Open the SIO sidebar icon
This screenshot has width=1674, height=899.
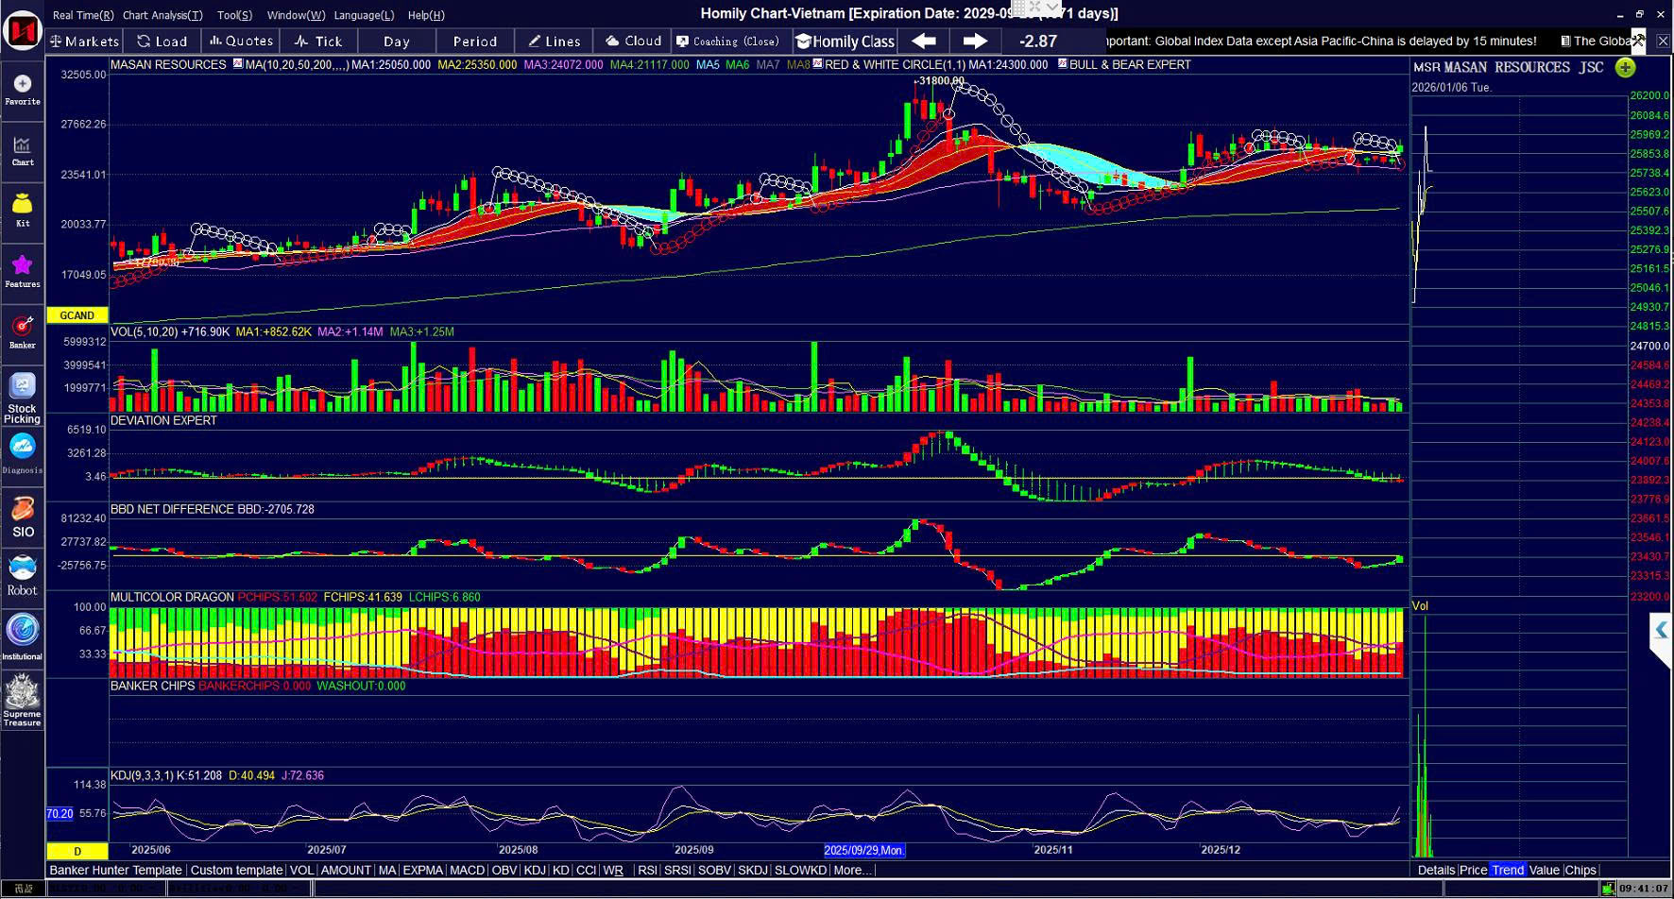pos(23,517)
